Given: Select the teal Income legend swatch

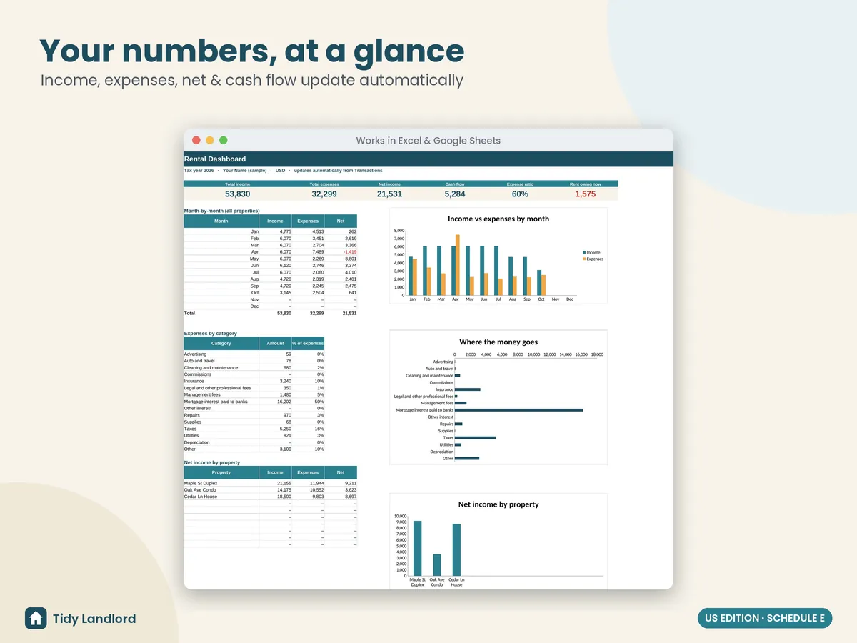Looking at the screenshot, I should pyautogui.click(x=584, y=253).
